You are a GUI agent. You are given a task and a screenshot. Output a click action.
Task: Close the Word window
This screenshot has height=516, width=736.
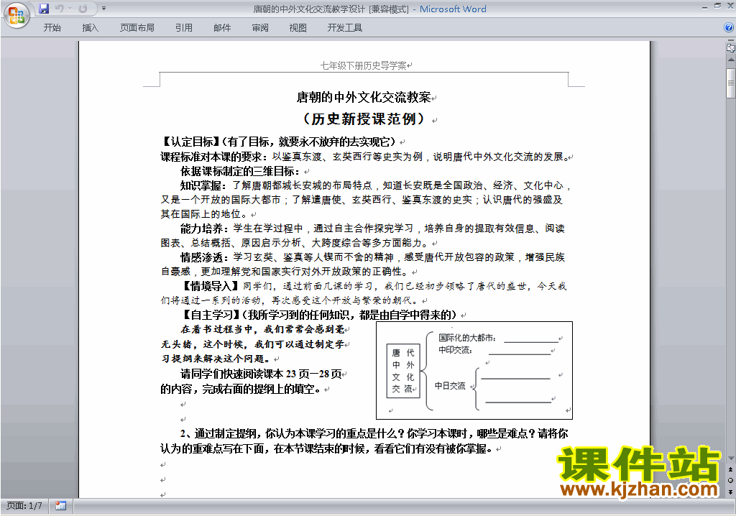pyautogui.click(x=730, y=6)
